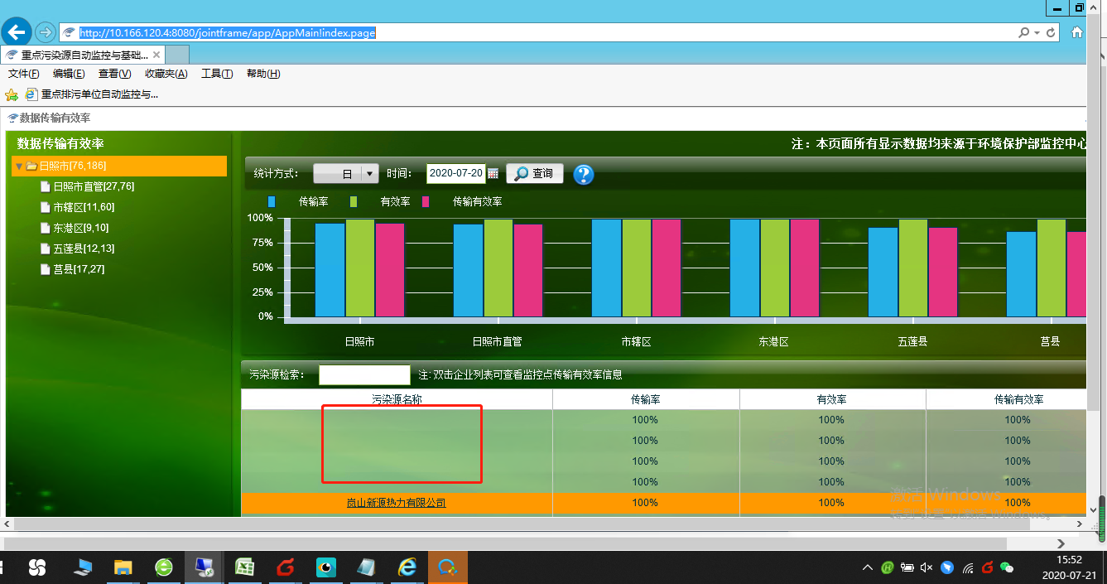Click the 有效率 table column header

(x=832, y=399)
